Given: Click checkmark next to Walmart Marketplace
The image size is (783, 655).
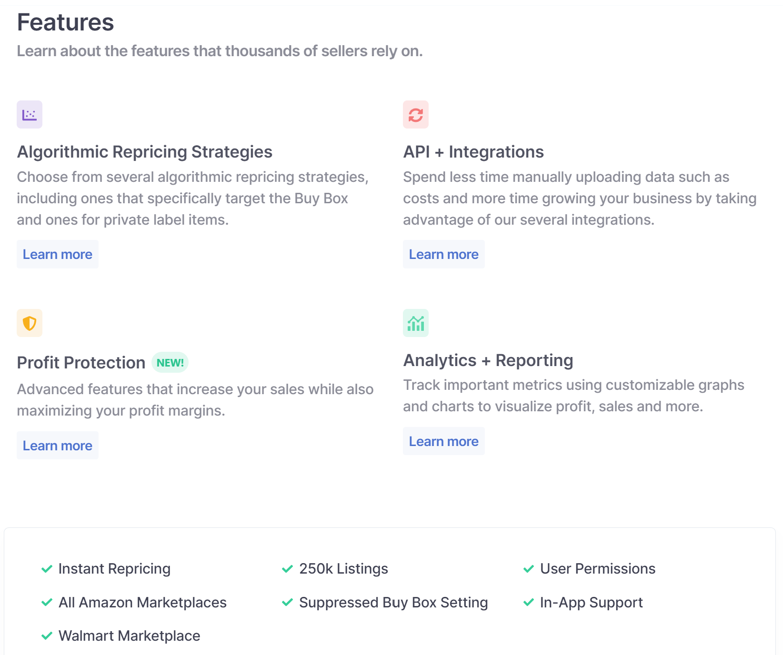Looking at the screenshot, I should pyautogui.click(x=47, y=636).
